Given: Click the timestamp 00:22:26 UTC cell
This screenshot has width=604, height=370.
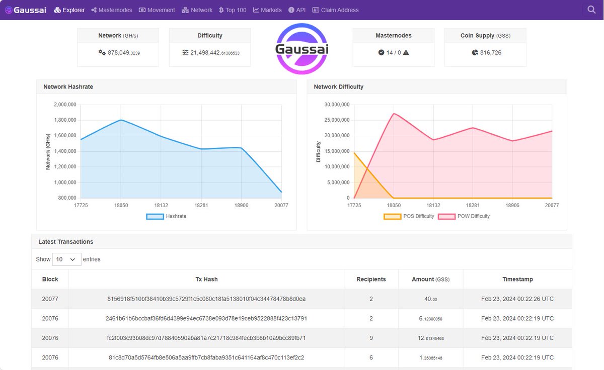Looking at the screenshot, I should click(x=517, y=299).
